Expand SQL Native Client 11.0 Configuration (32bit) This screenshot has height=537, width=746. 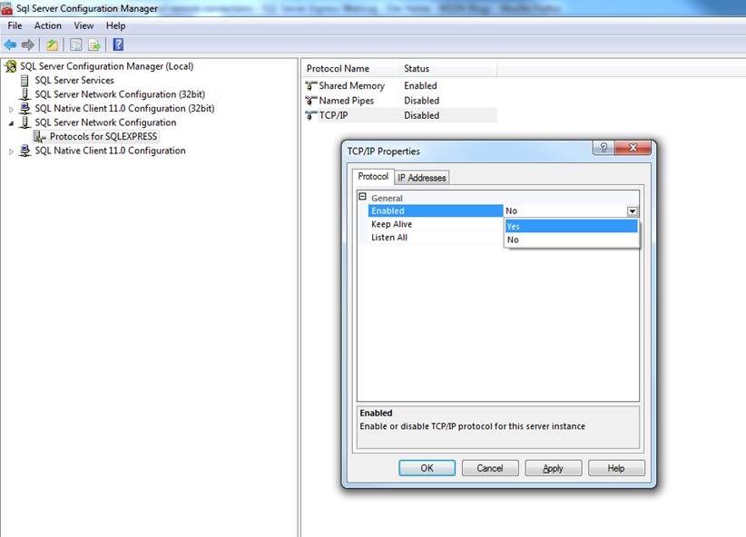11,109
